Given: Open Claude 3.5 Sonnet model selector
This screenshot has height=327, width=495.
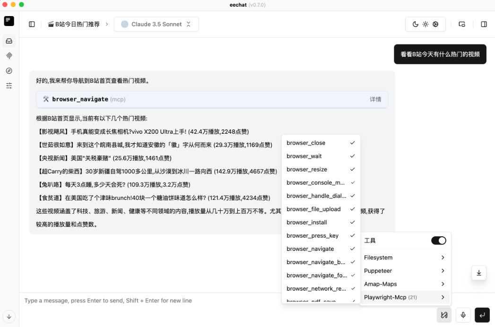Looking at the screenshot, I should (156, 24).
